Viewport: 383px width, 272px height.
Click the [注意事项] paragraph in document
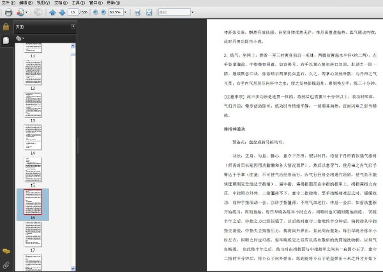[x=300, y=106]
